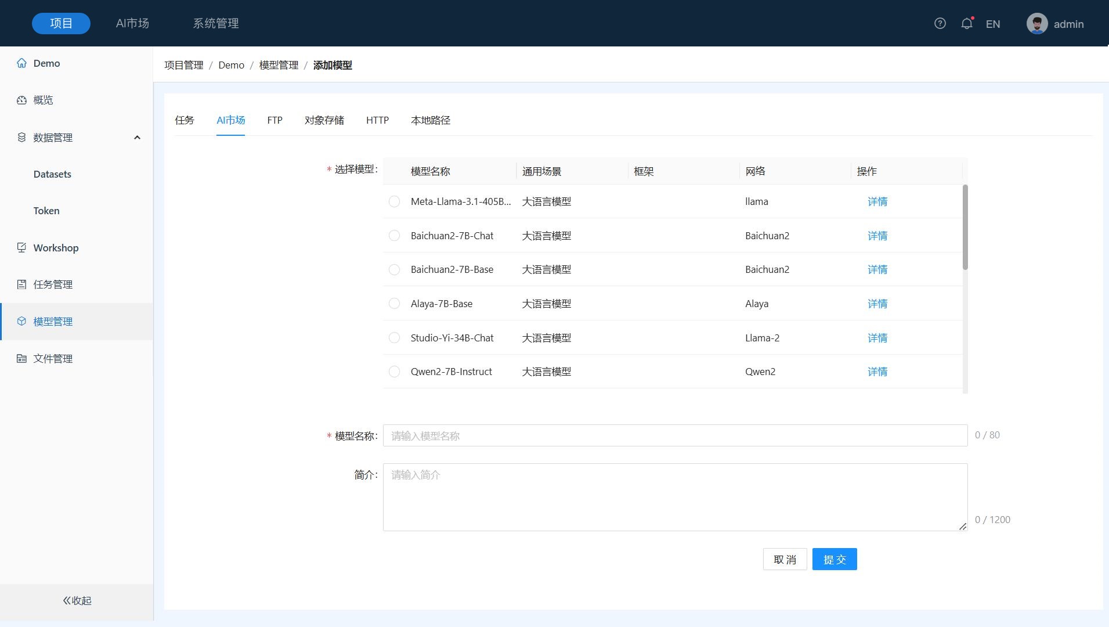Click the 提交 submit button
The width and height of the screenshot is (1109, 627).
coord(834,559)
